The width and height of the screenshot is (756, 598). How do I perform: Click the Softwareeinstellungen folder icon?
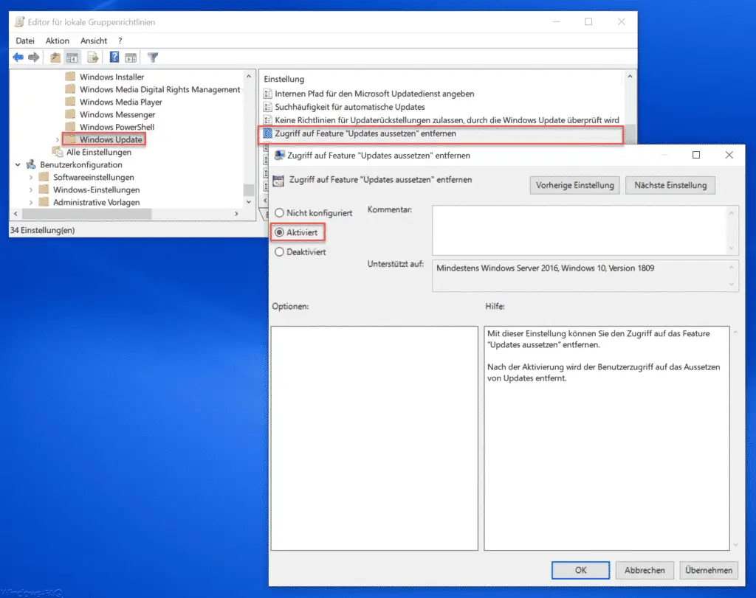click(44, 177)
